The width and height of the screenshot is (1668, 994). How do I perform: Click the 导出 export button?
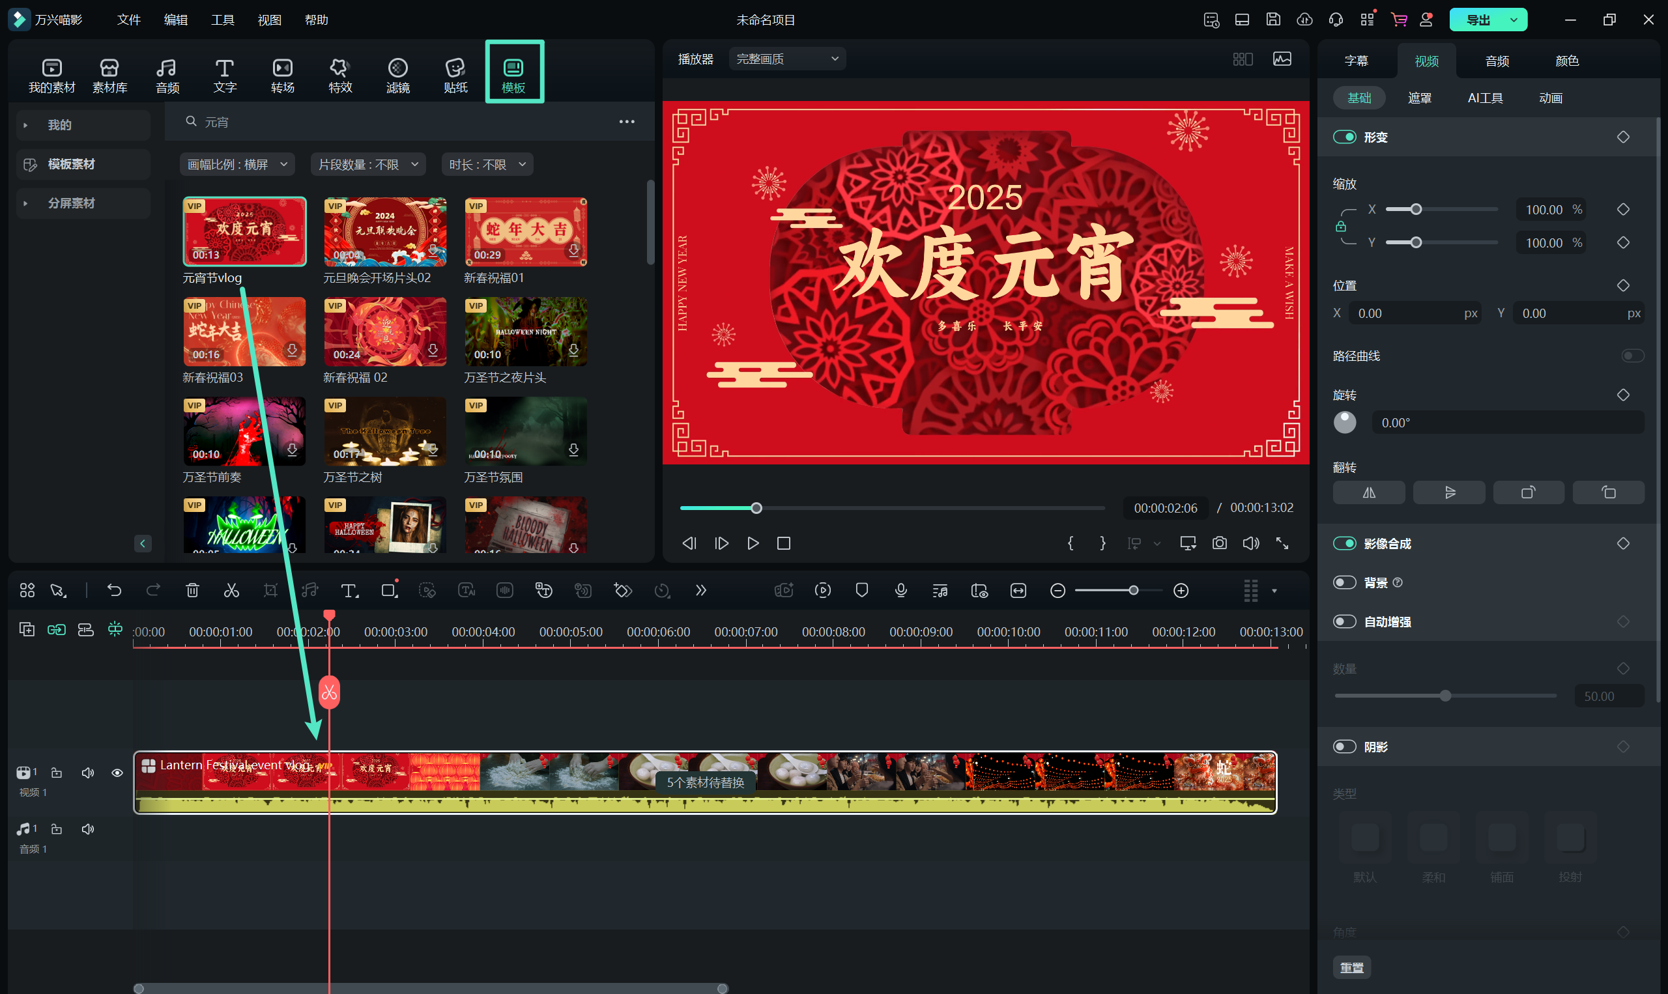click(1478, 20)
